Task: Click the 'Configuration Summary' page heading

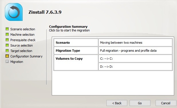Action: click(68, 27)
